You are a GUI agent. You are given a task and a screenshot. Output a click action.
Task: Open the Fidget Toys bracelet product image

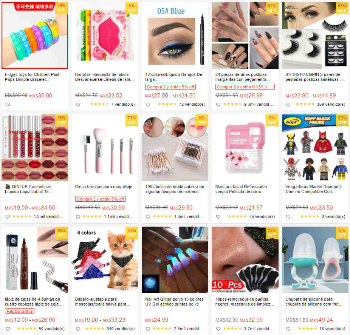pyautogui.click(x=35, y=36)
